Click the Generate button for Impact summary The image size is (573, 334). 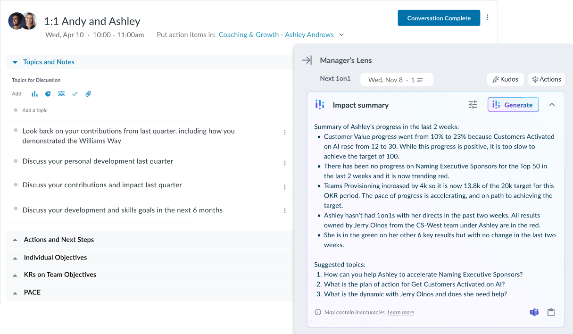pyautogui.click(x=513, y=105)
